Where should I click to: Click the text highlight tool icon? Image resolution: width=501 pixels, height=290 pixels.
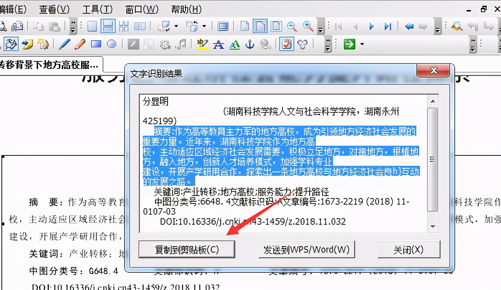point(203,44)
